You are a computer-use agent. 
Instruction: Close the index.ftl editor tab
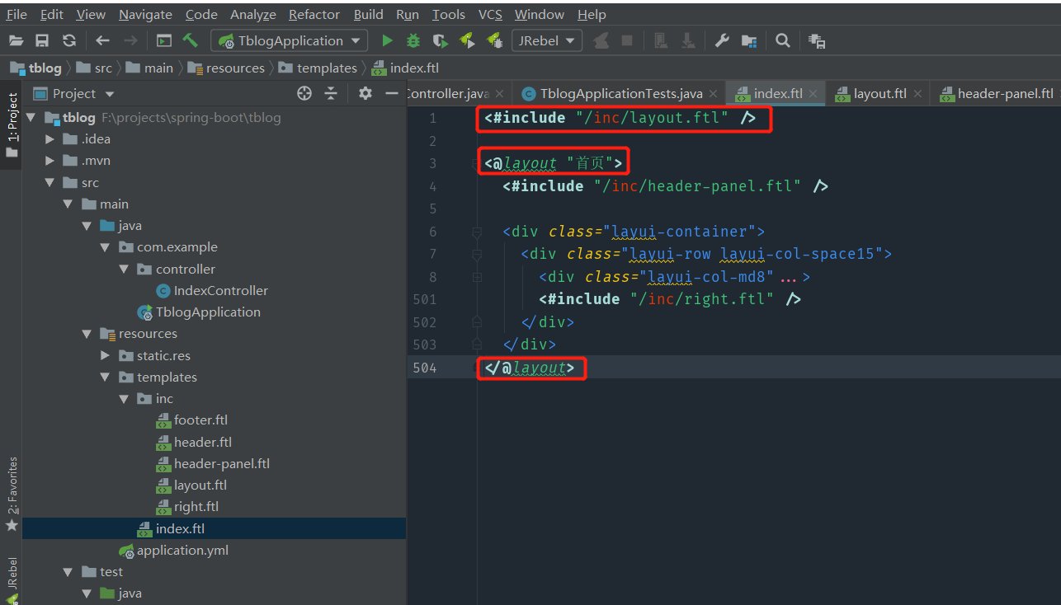pyautogui.click(x=813, y=94)
